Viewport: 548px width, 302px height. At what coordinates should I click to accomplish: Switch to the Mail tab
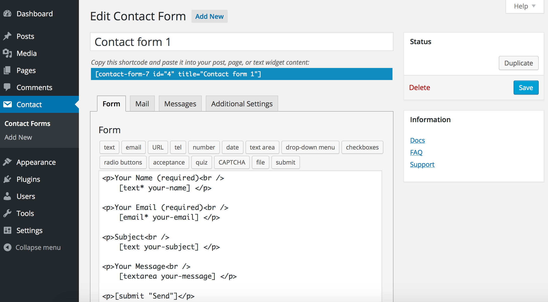click(x=141, y=104)
